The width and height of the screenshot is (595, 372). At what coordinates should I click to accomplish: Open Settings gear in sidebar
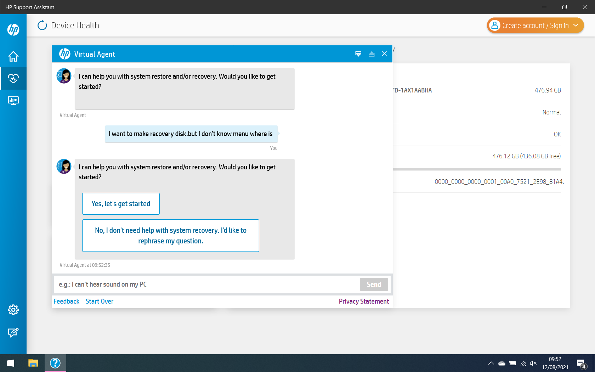[13, 310]
